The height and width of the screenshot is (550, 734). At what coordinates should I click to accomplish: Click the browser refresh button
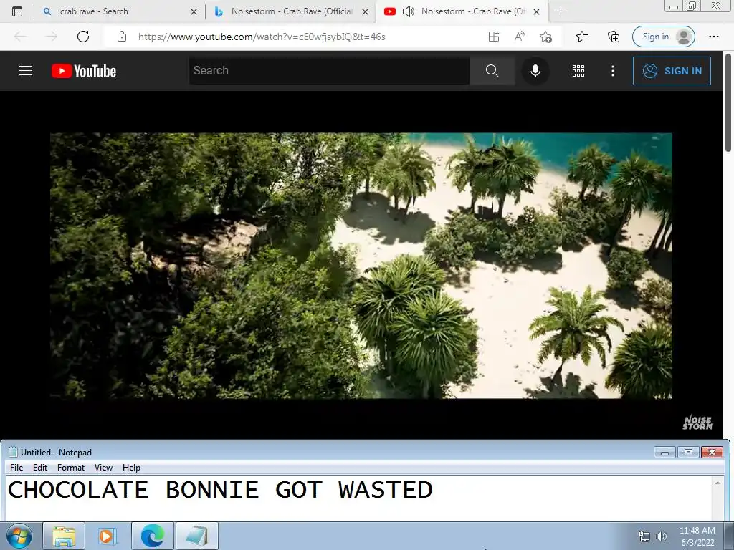point(83,37)
